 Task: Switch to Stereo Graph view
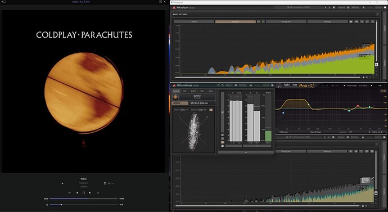click(199, 103)
